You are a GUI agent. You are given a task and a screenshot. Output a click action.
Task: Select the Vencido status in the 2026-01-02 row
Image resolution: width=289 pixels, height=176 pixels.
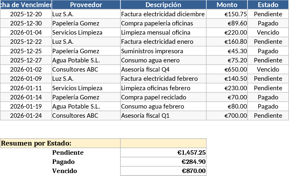tap(268, 70)
